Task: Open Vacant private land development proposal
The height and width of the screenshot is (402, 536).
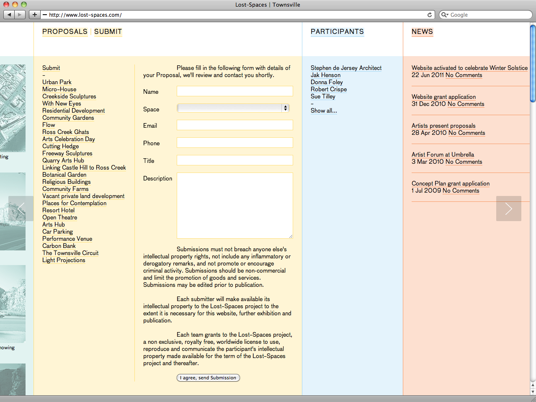Action: tap(83, 196)
